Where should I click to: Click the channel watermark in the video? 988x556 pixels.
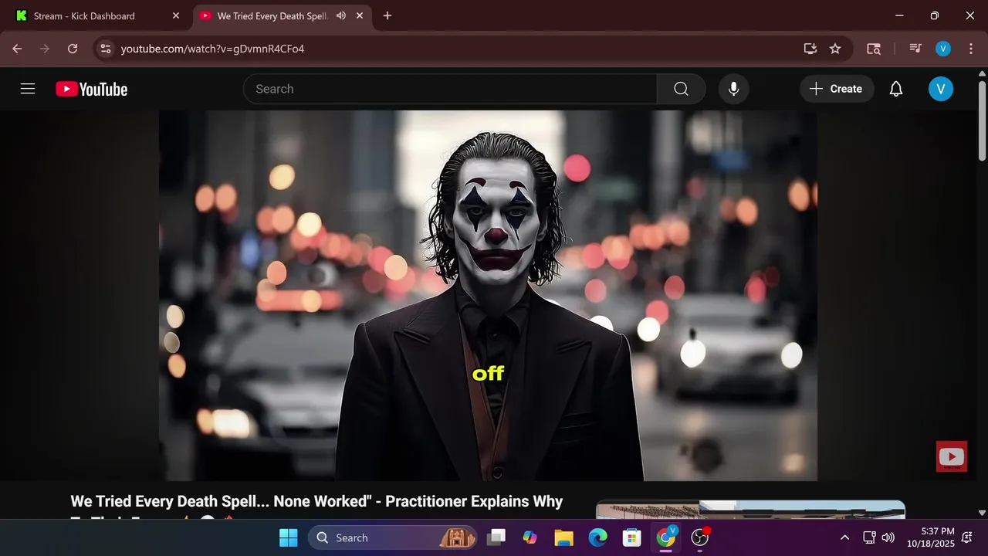[951, 456]
